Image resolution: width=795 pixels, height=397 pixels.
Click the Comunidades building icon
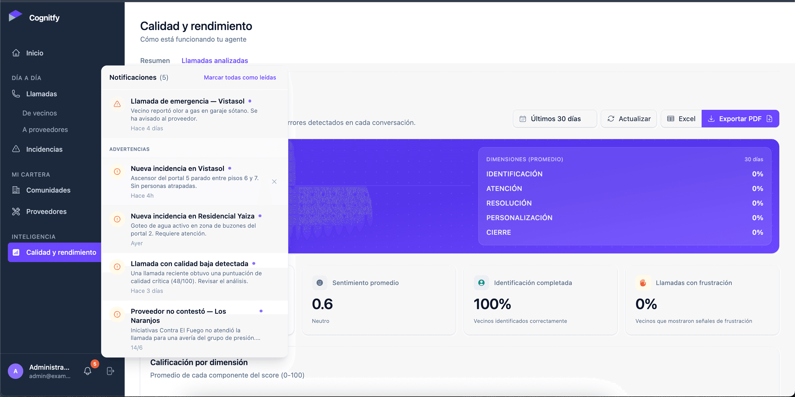pos(16,190)
